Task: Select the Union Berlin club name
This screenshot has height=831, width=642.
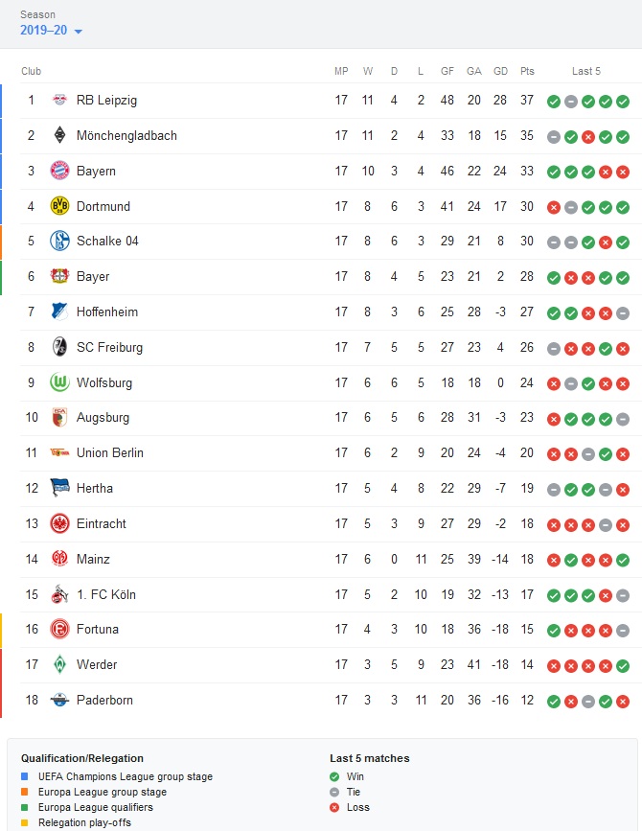Action: [x=109, y=452]
